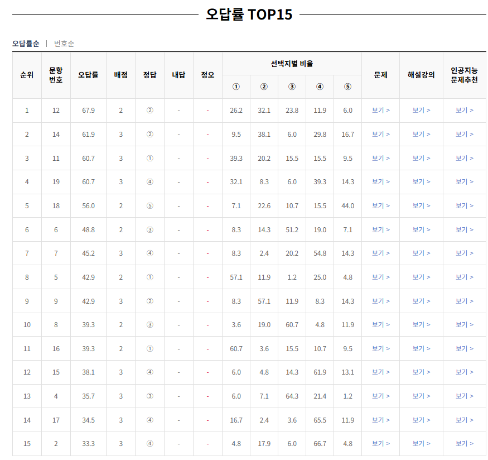
Task: Open 해설강의 보기 link for rank 7
Action: (x=421, y=253)
